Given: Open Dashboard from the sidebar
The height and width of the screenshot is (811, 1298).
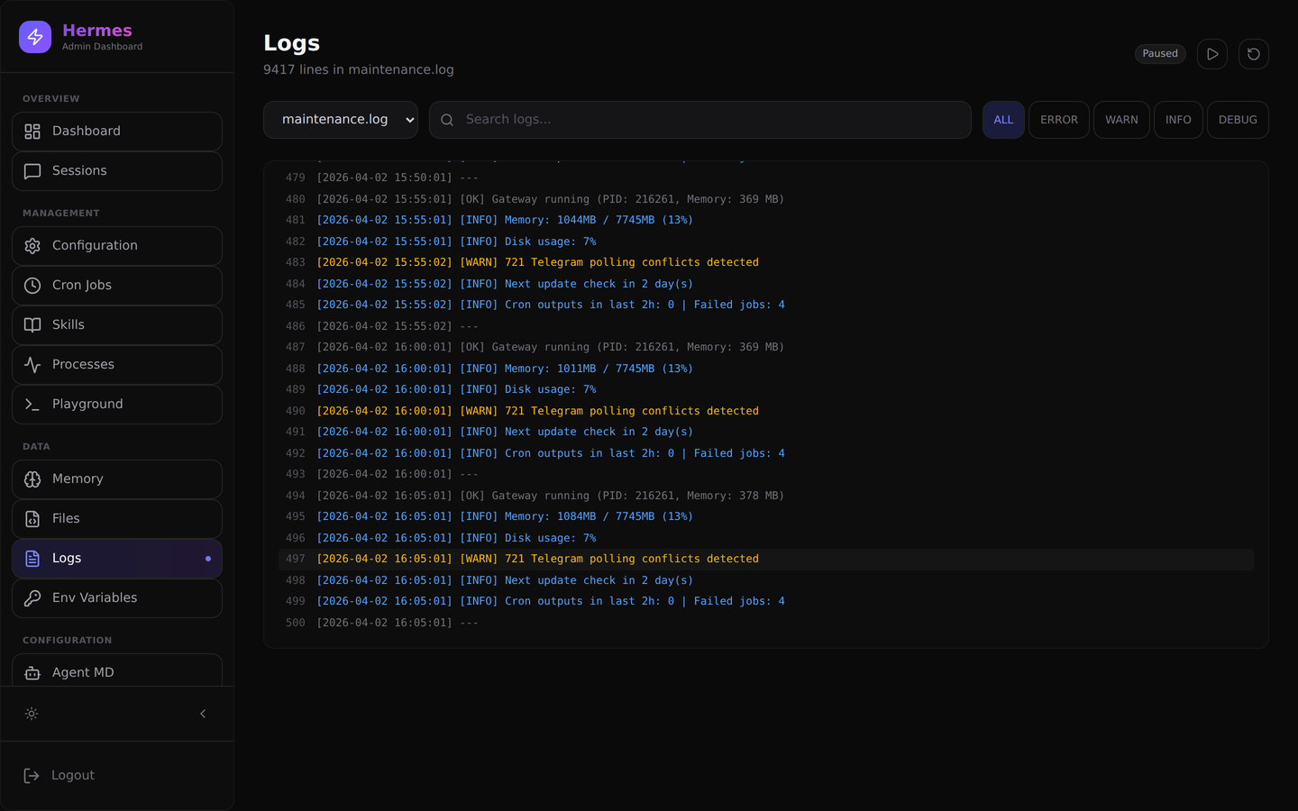Looking at the screenshot, I should pyautogui.click(x=117, y=132).
